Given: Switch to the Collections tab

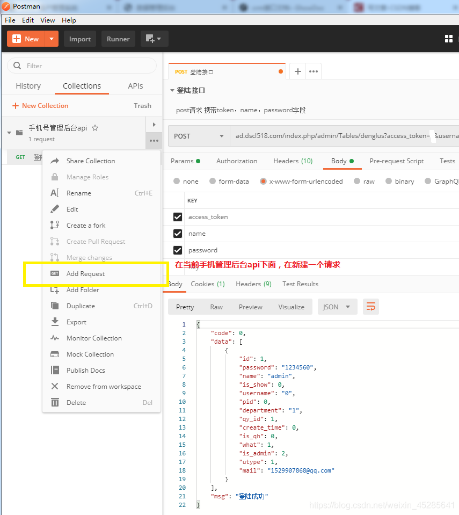Looking at the screenshot, I should [82, 86].
